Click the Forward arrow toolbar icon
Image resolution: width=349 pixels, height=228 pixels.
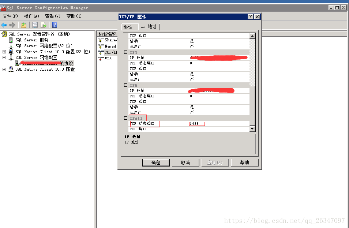[x=12, y=25]
